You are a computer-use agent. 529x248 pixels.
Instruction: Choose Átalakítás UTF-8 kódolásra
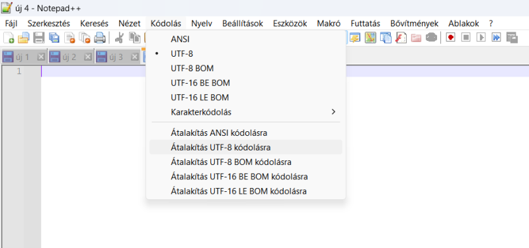245,147
